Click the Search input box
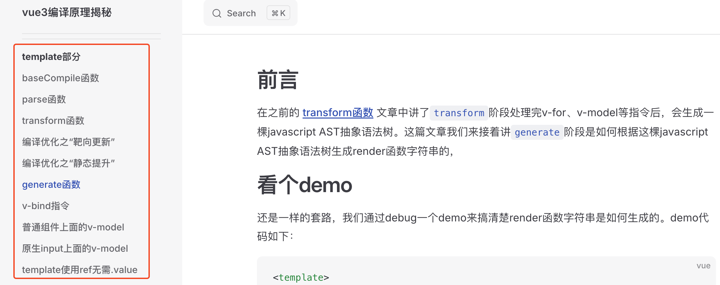This screenshot has height=285, width=720. pos(242,13)
